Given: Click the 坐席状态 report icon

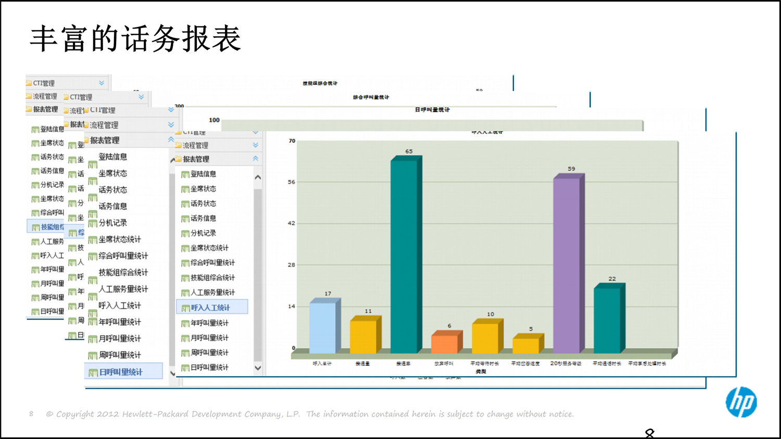Looking at the screenshot, I should [x=186, y=189].
